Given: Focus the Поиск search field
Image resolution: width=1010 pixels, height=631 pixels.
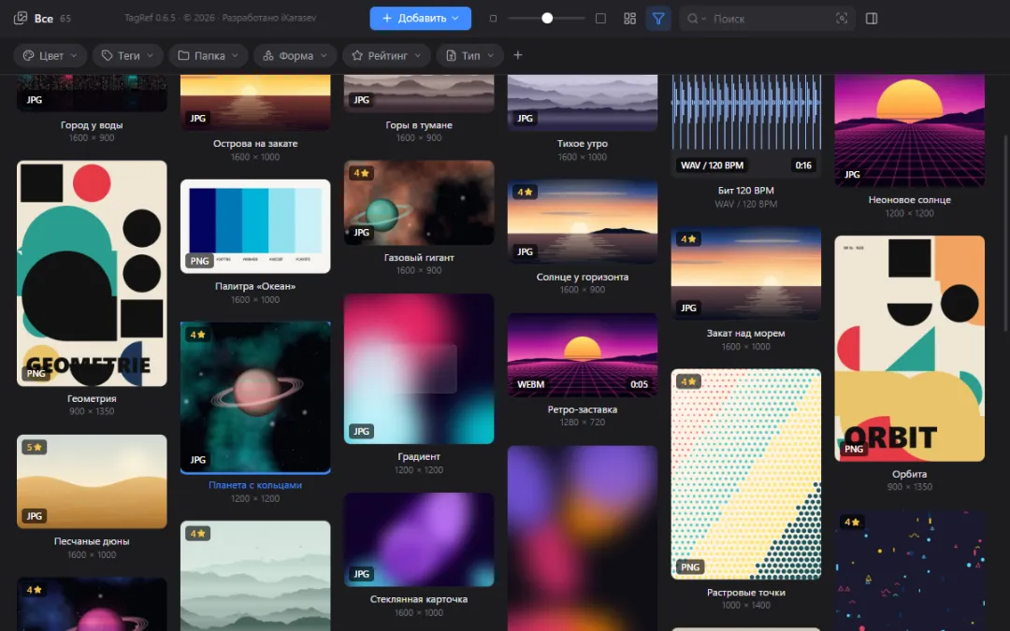Looking at the screenshot, I should tap(767, 19).
